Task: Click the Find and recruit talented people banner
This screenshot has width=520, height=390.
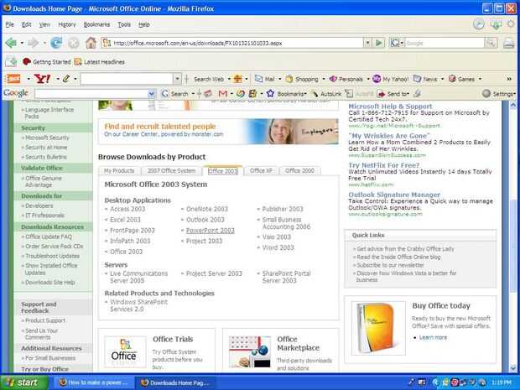Action: pyautogui.click(x=218, y=132)
